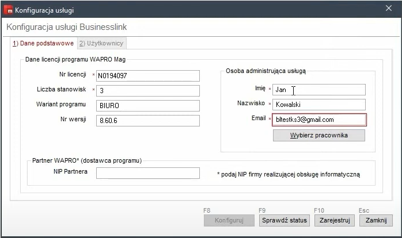Click 'Osoba administrująca usługą' group label
The image size is (402, 238).
pyautogui.click(x=266, y=71)
